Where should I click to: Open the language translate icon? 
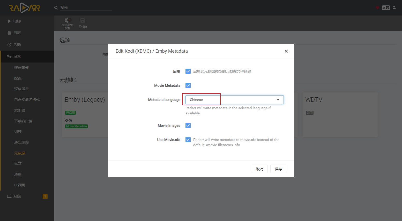[x=386, y=8]
